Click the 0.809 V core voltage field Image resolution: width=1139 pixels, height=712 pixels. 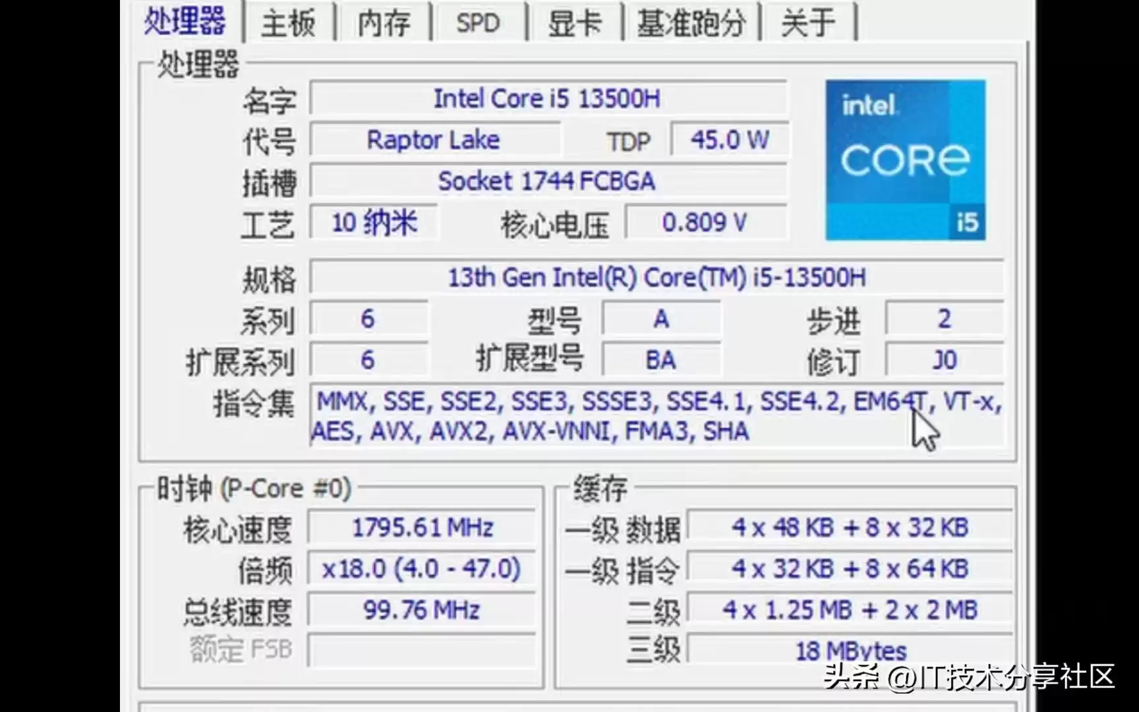click(706, 223)
